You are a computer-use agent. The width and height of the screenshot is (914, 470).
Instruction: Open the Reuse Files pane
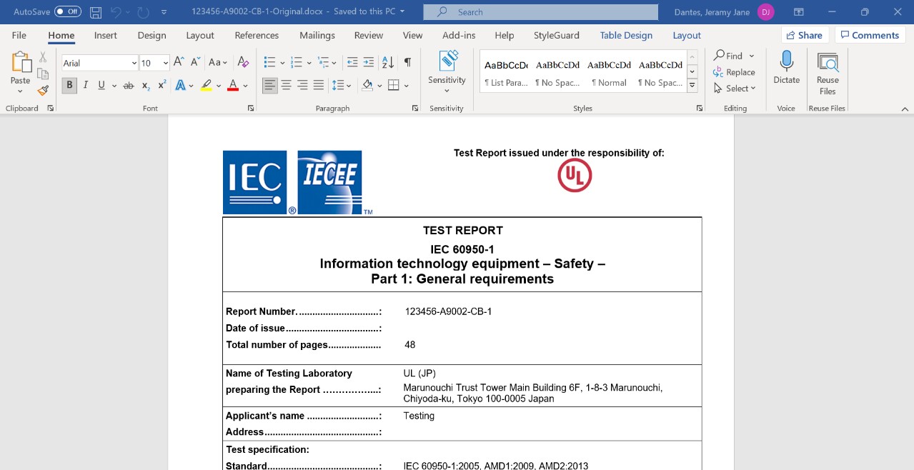tap(827, 74)
